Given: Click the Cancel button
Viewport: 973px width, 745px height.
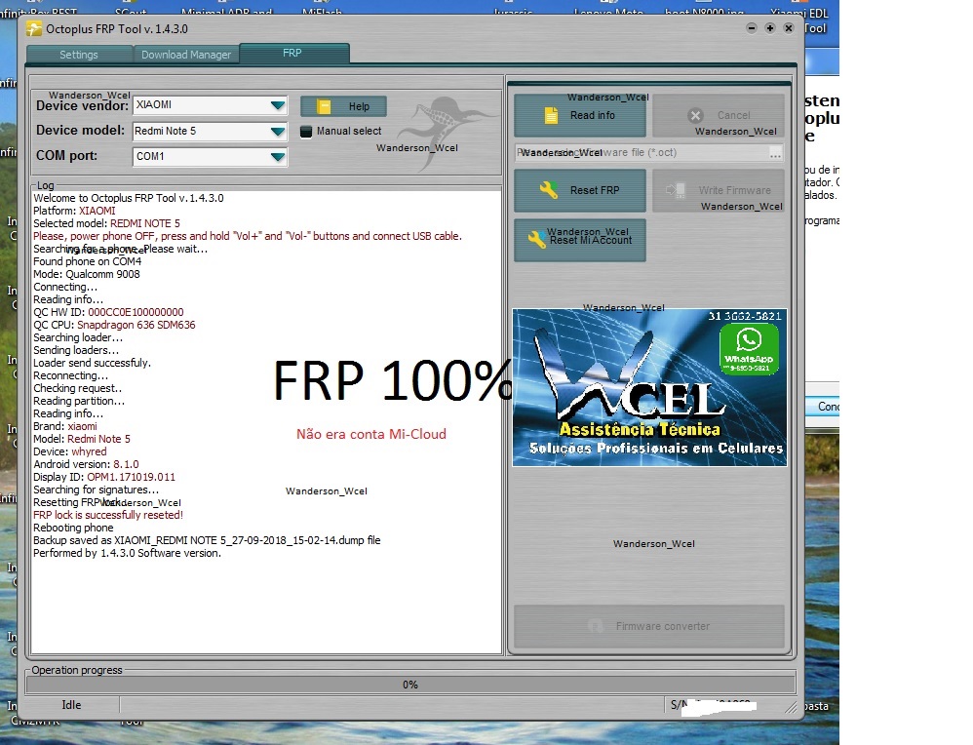Looking at the screenshot, I should tap(719, 115).
